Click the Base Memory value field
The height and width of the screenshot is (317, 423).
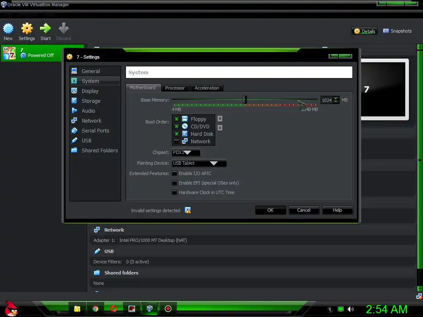327,100
